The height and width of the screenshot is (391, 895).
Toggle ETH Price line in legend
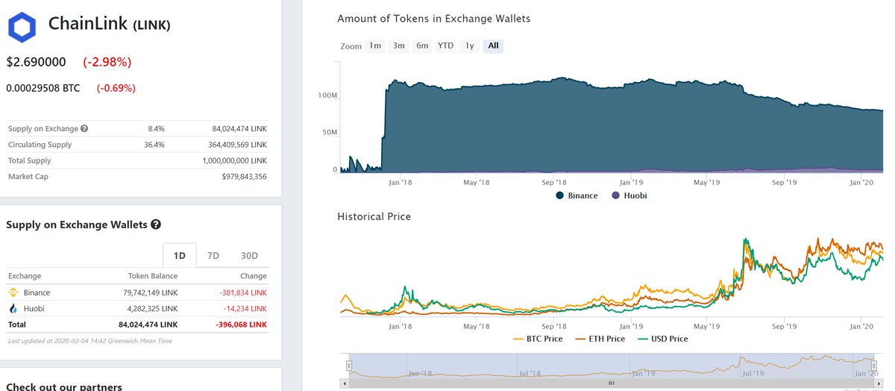(x=600, y=339)
